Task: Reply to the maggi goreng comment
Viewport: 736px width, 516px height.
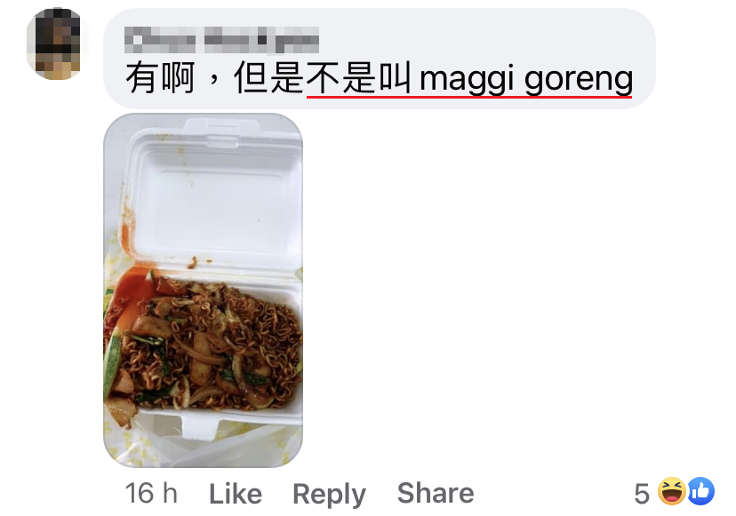Action: pyautogui.click(x=329, y=495)
